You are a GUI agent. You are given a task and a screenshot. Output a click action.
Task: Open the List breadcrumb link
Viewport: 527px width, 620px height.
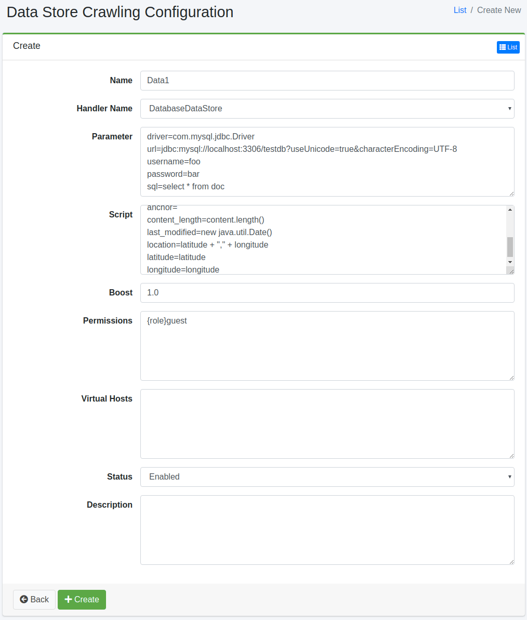tap(460, 10)
